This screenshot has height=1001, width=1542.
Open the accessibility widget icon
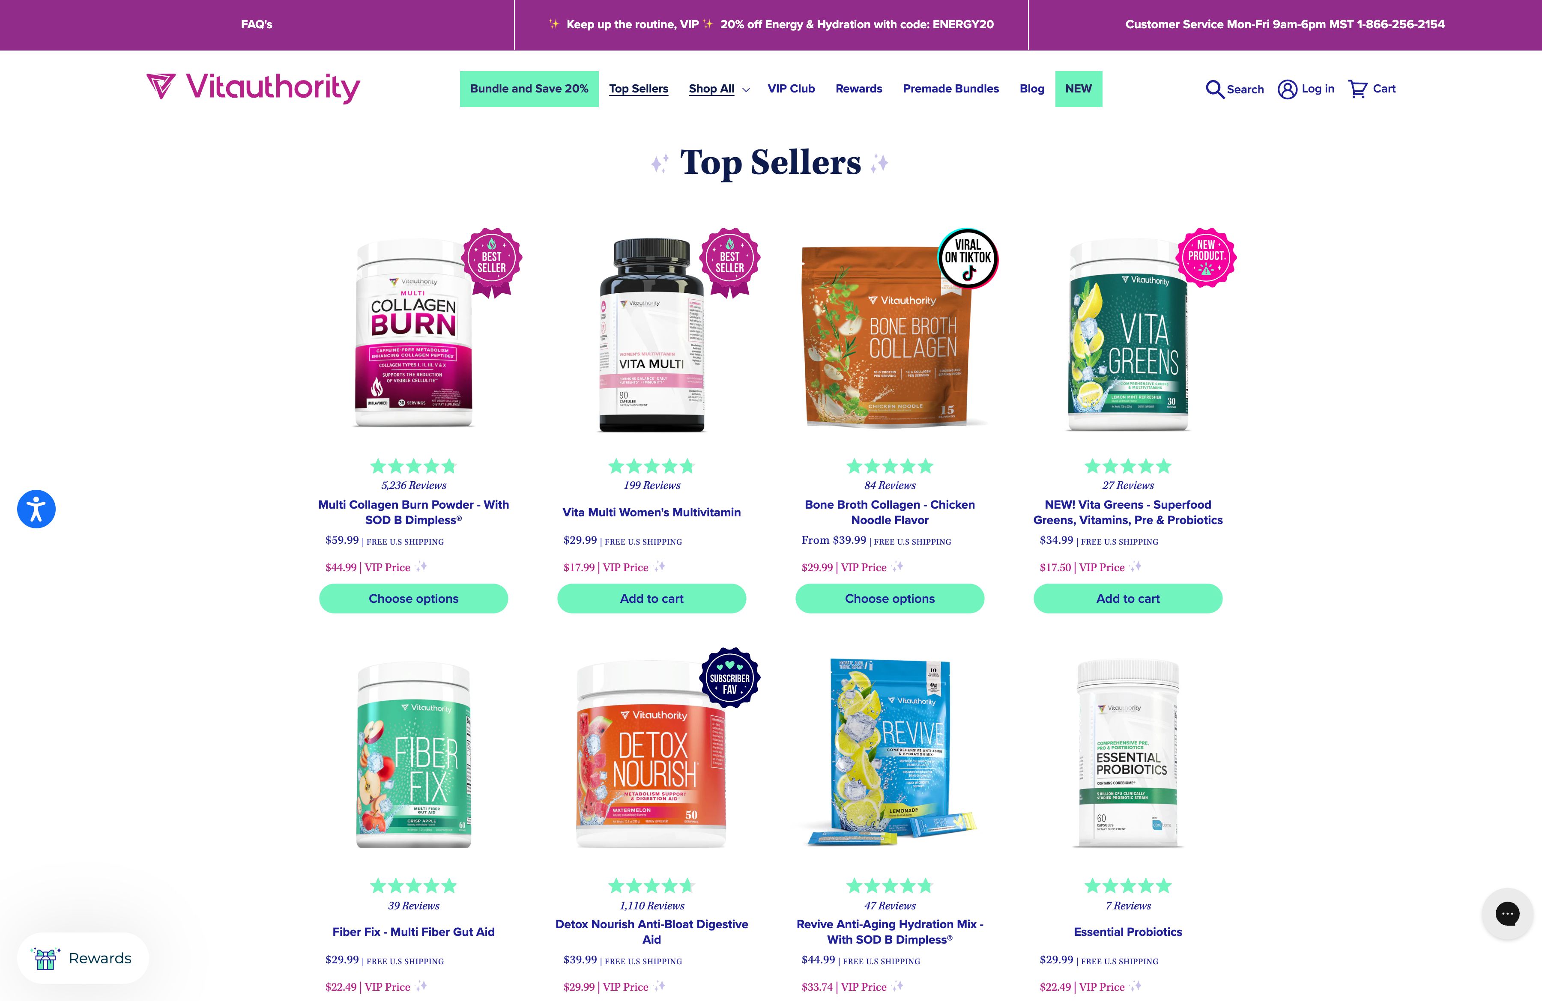point(36,509)
